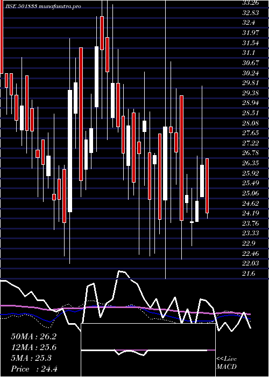Click the 30.24 price axis label
This screenshot has height=377, width=269.
pyautogui.click(x=251, y=73)
